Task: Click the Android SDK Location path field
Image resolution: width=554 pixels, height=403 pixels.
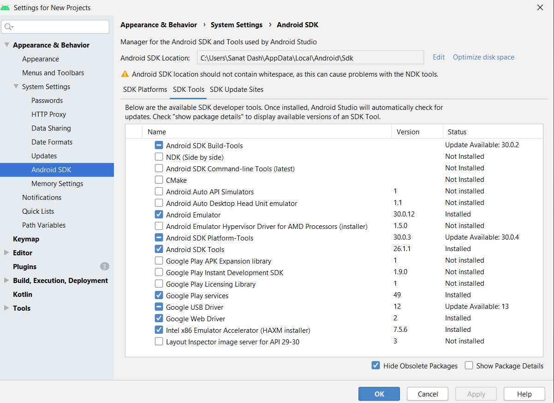Action: click(310, 58)
